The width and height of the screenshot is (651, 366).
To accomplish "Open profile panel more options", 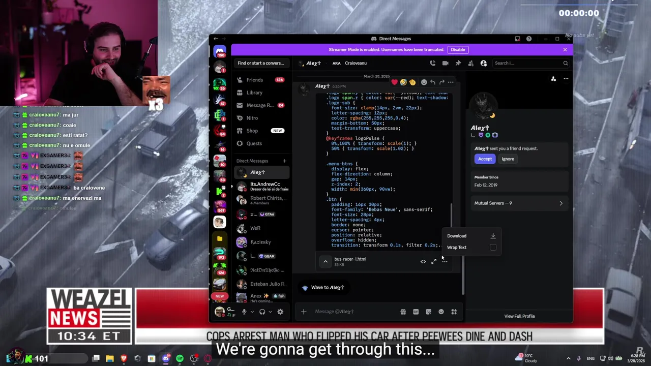I will tap(566, 79).
